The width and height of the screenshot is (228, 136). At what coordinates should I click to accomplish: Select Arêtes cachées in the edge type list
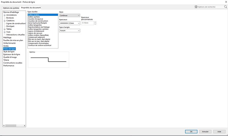pos(34,17)
